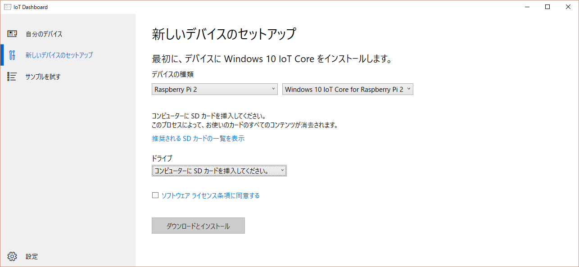Screen dimensions: 579x267
Task: Tick the software license agreement checkbox
Action: (155, 195)
